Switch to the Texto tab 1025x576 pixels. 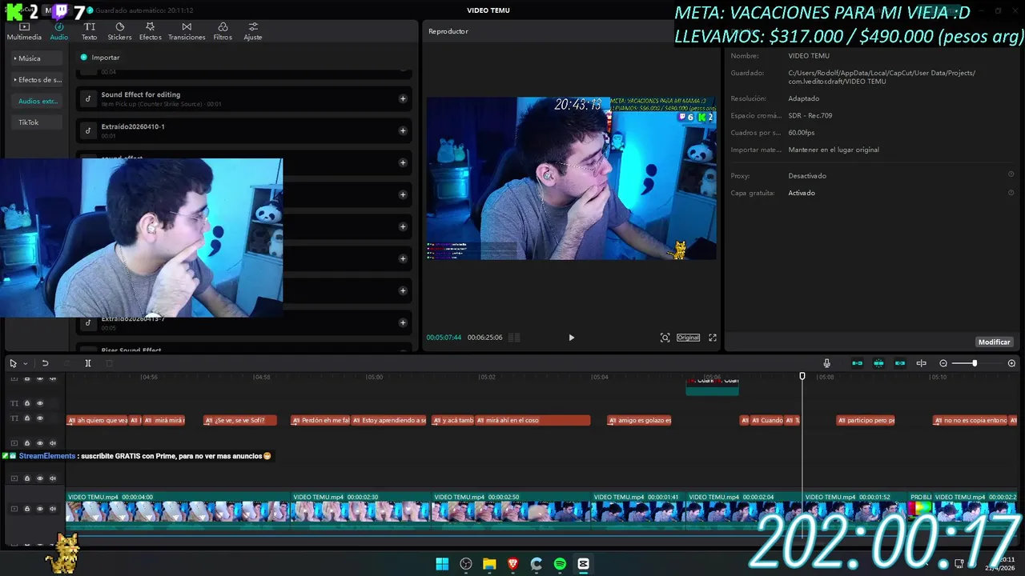90,31
